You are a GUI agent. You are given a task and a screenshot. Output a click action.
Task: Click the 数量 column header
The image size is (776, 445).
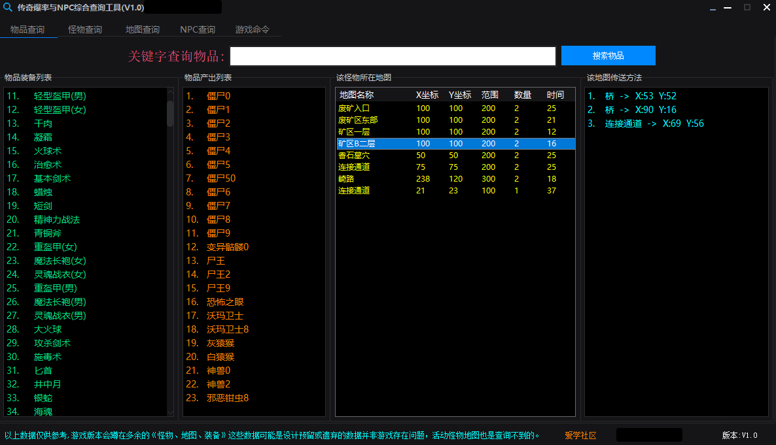pos(523,95)
